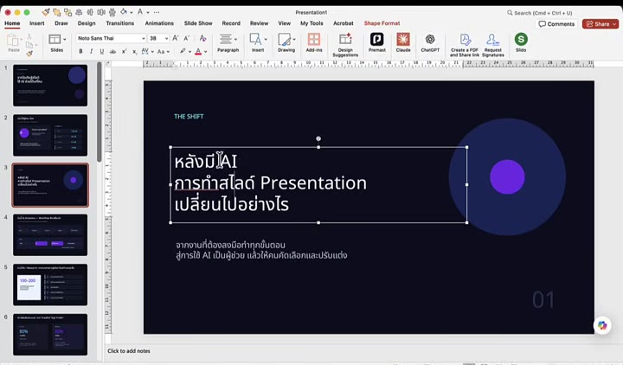
Task: Open the Slido add-in
Action: point(521,42)
